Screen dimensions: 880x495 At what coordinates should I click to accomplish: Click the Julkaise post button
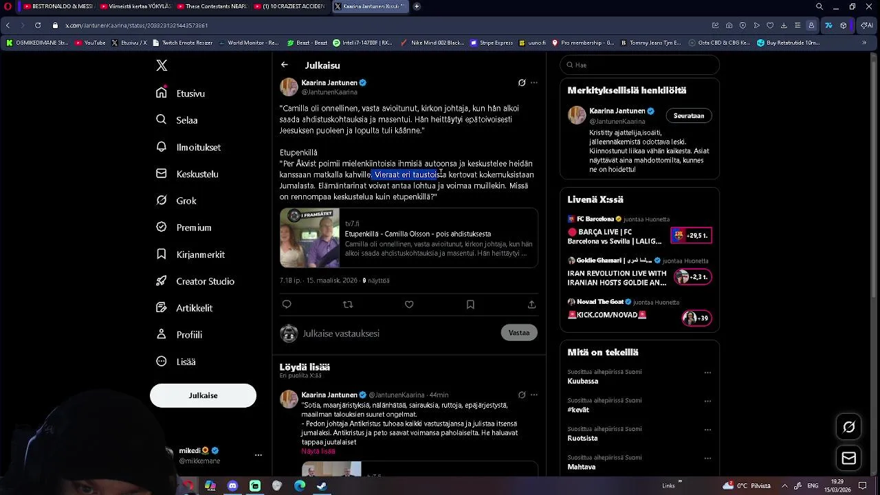[x=203, y=395]
